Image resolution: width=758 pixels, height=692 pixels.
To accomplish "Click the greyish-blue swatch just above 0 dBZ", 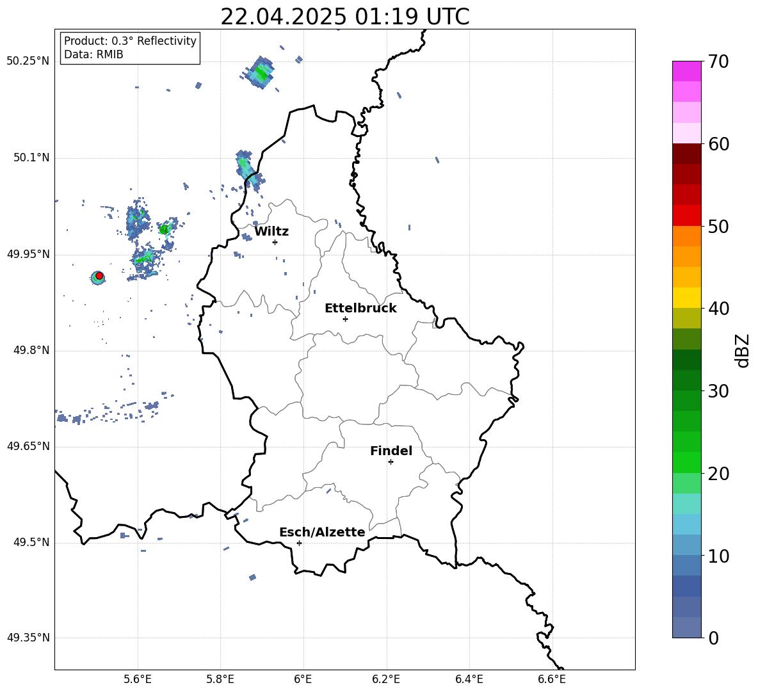I will 686,627.
